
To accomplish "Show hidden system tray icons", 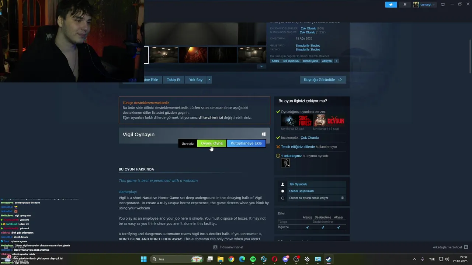I will 414,259.
